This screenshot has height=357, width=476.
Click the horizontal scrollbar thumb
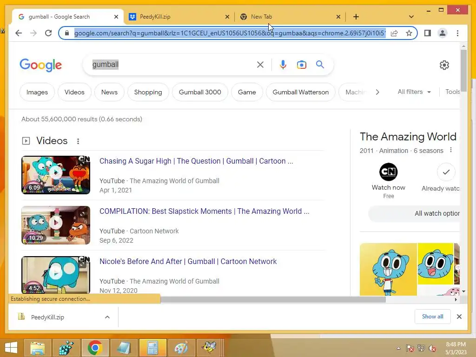273,300
